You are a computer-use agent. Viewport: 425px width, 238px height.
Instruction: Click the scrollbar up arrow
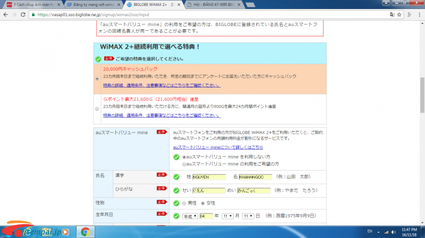click(x=422, y=23)
